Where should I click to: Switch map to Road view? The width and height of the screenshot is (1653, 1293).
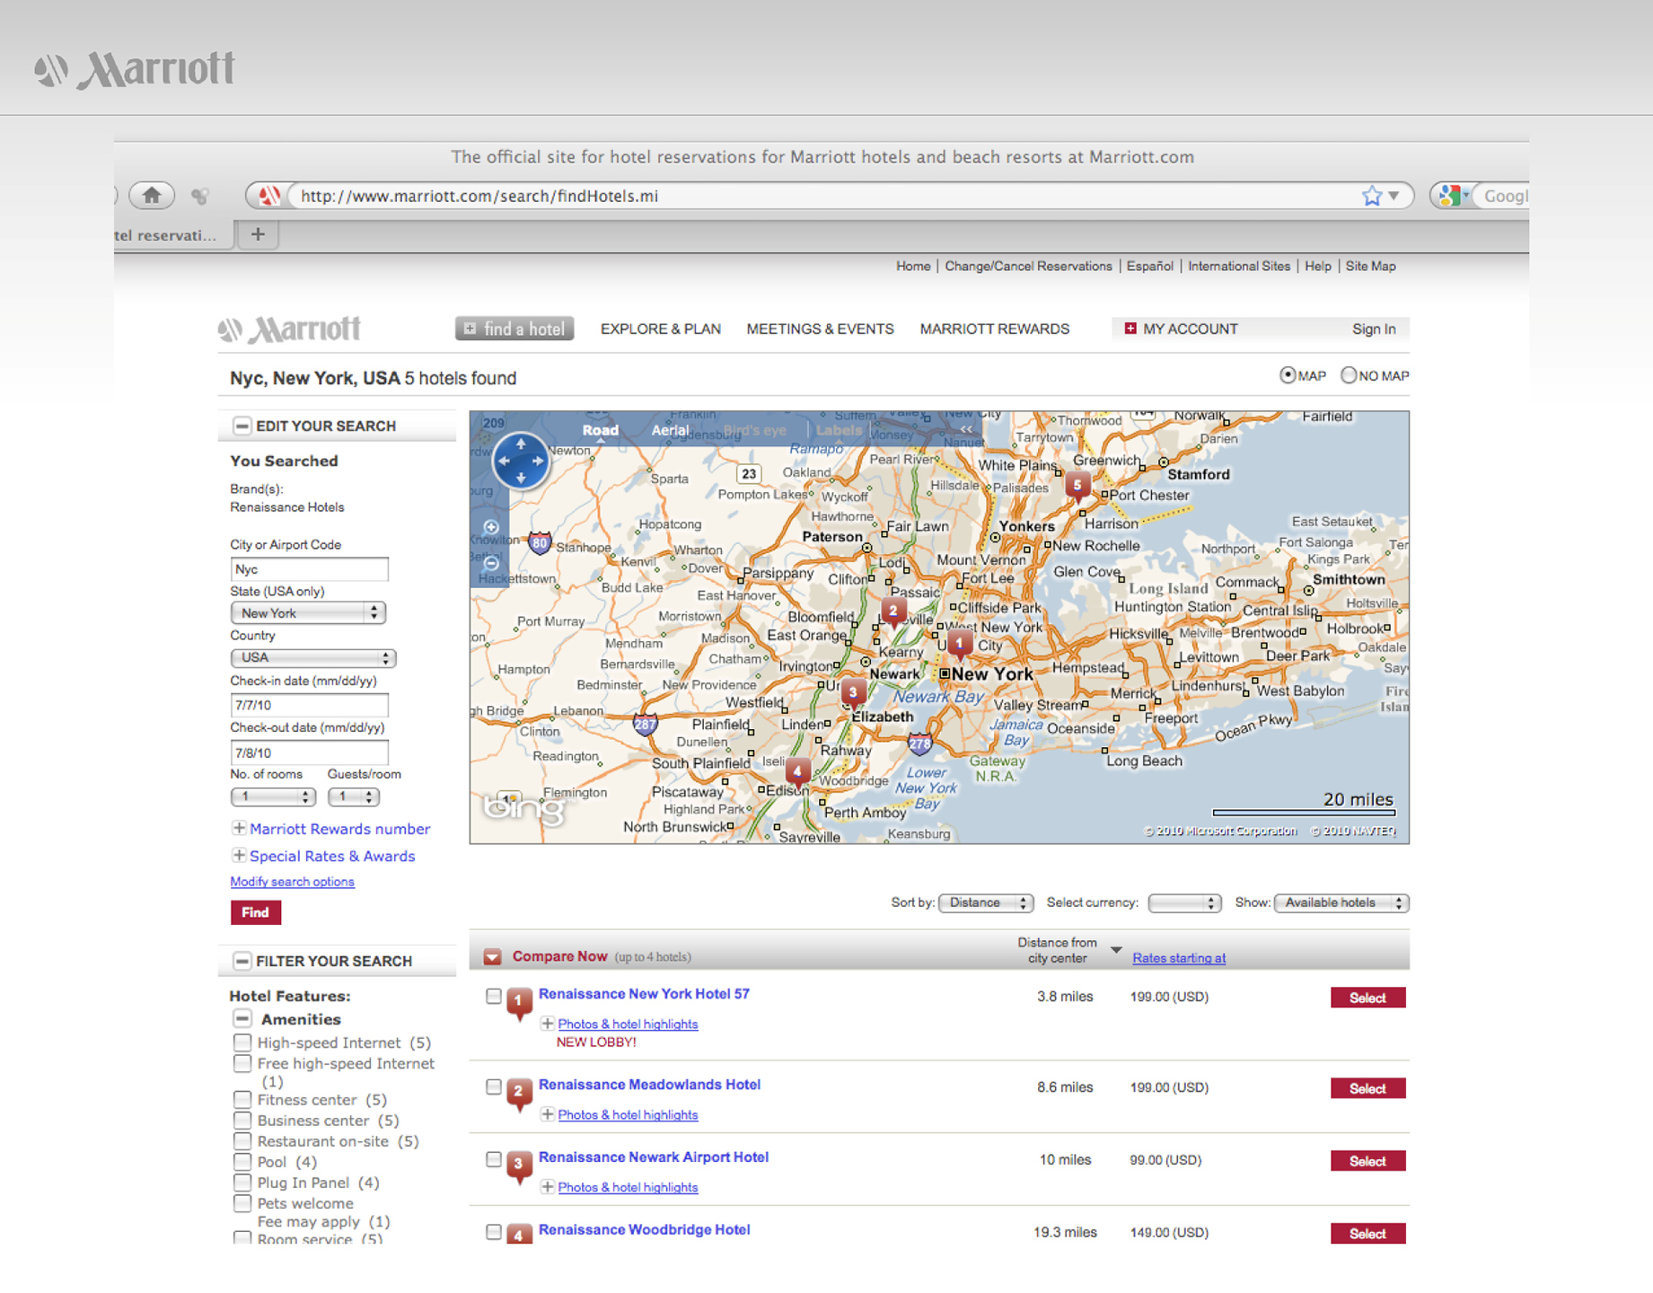pos(600,430)
